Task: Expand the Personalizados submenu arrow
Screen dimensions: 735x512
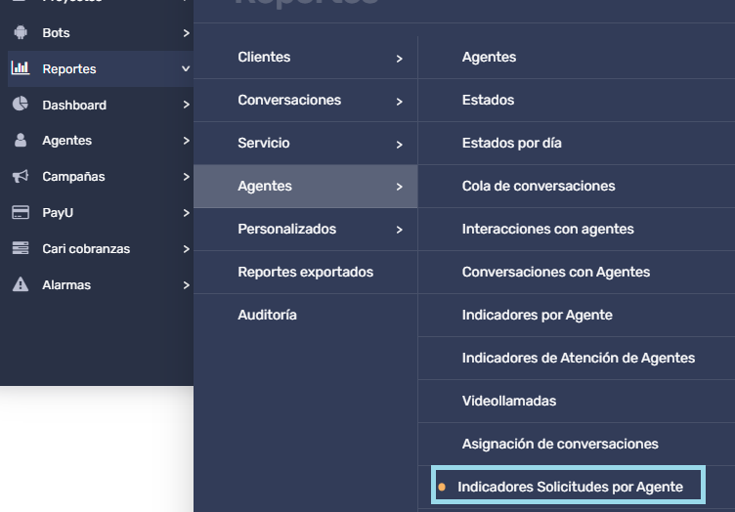Action: pyautogui.click(x=399, y=230)
